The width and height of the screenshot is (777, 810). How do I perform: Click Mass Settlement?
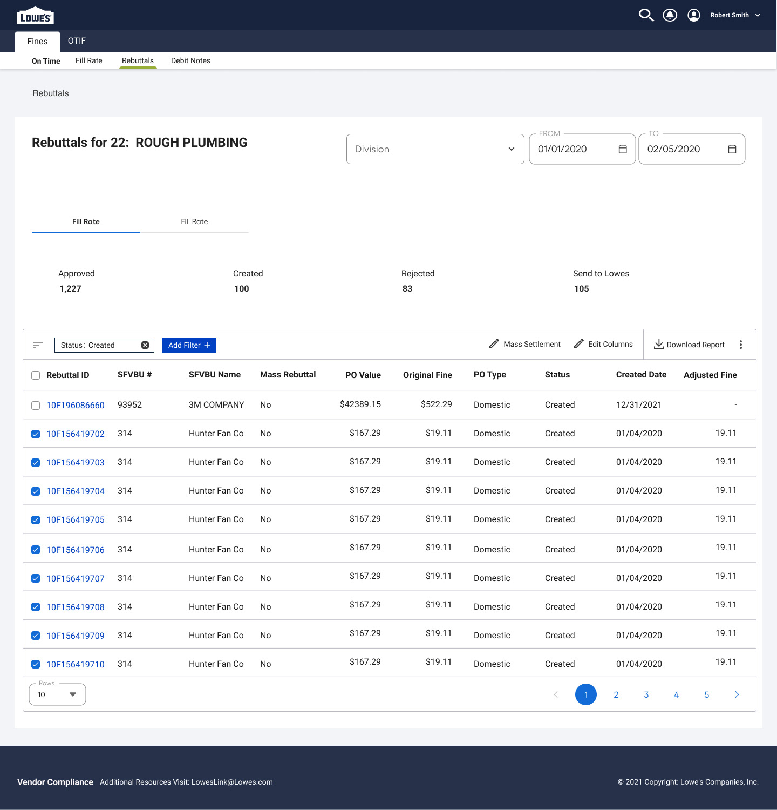click(524, 344)
